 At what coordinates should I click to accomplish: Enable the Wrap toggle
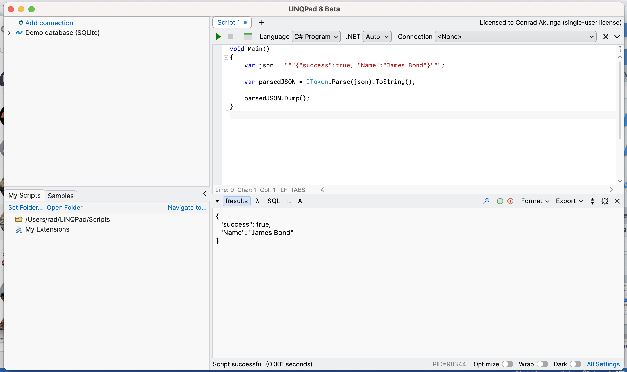click(x=542, y=364)
